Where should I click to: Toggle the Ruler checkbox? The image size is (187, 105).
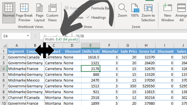[67, 8]
